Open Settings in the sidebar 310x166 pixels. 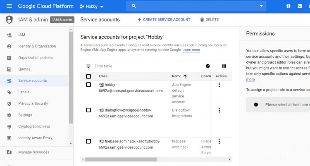point(25,115)
